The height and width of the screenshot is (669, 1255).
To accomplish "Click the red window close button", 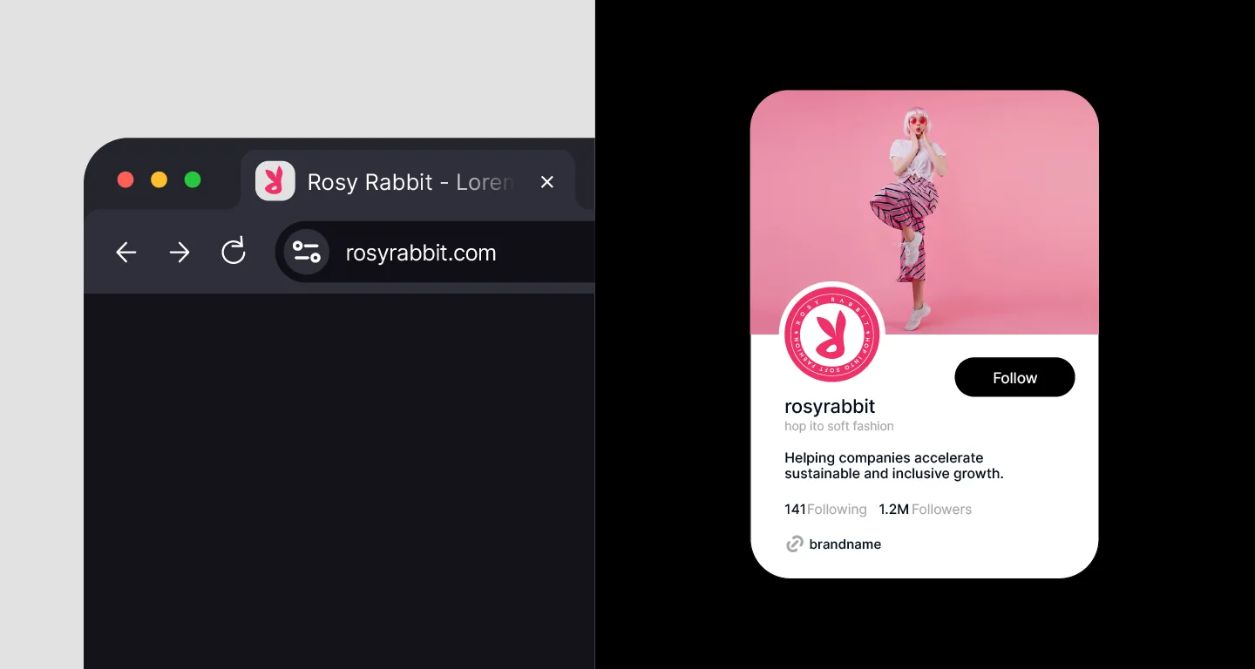I will (125, 179).
